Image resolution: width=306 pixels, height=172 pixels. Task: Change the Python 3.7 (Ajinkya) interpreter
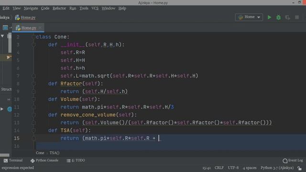point(277,168)
